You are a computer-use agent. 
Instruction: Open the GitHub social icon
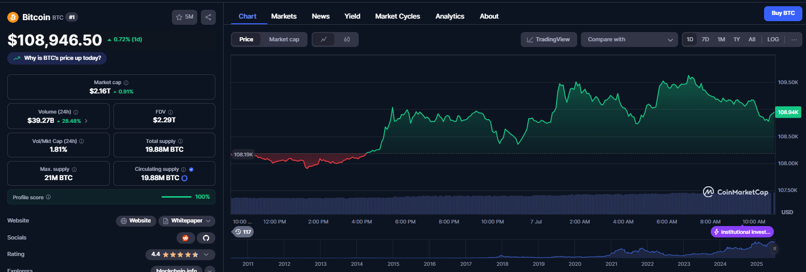pos(206,238)
